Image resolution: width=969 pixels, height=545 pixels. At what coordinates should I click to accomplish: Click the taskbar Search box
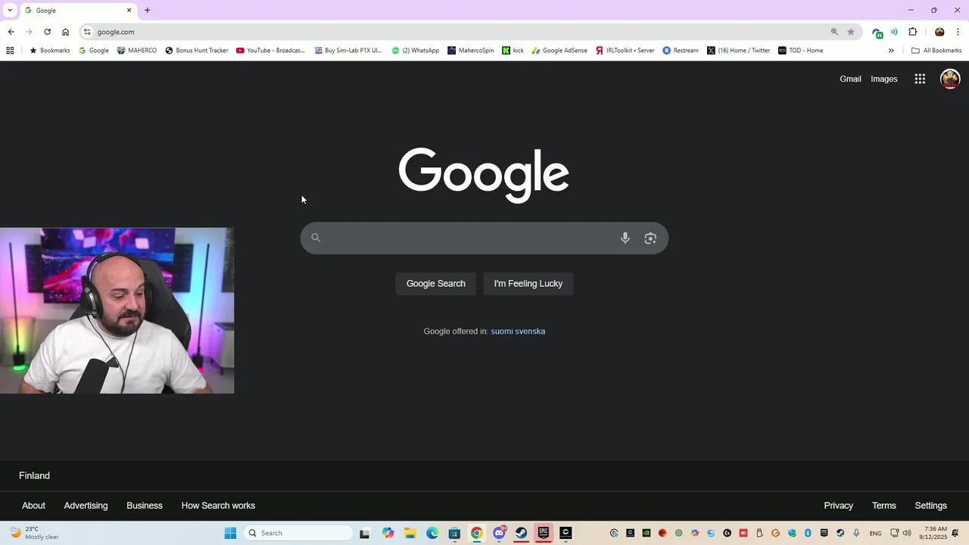click(x=298, y=533)
